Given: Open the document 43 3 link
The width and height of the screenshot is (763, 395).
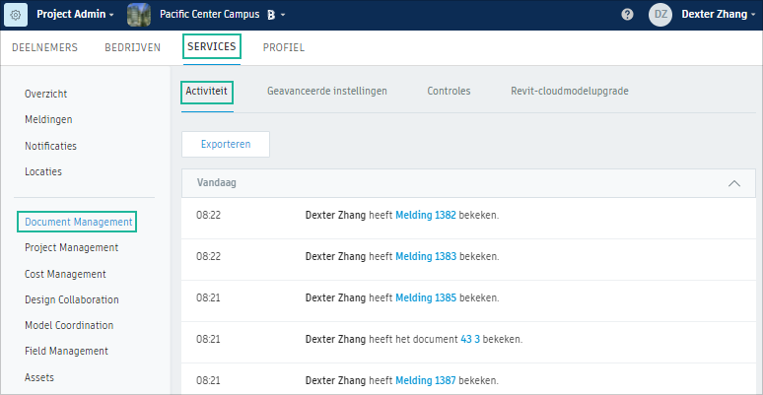Looking at the screenshot, I should coord(470,339).
